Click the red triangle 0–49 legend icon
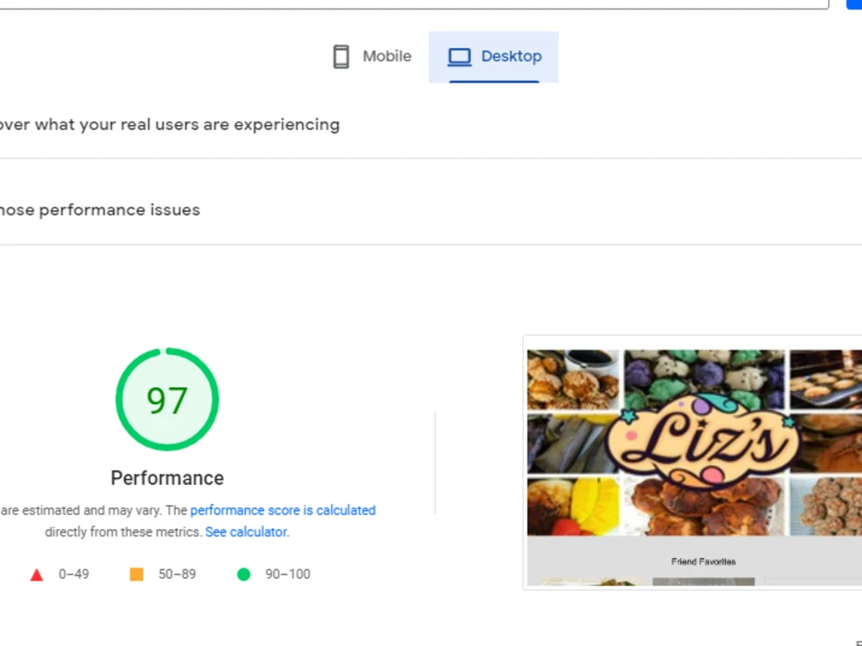This screenshot has width=862, height=646. click(37, 575)
